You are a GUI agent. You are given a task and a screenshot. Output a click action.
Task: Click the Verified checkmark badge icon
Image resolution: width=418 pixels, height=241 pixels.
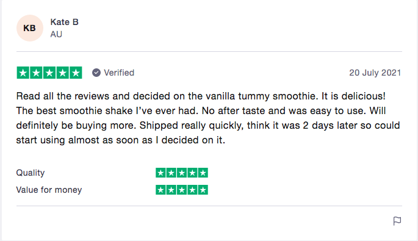tap(96, 73)
